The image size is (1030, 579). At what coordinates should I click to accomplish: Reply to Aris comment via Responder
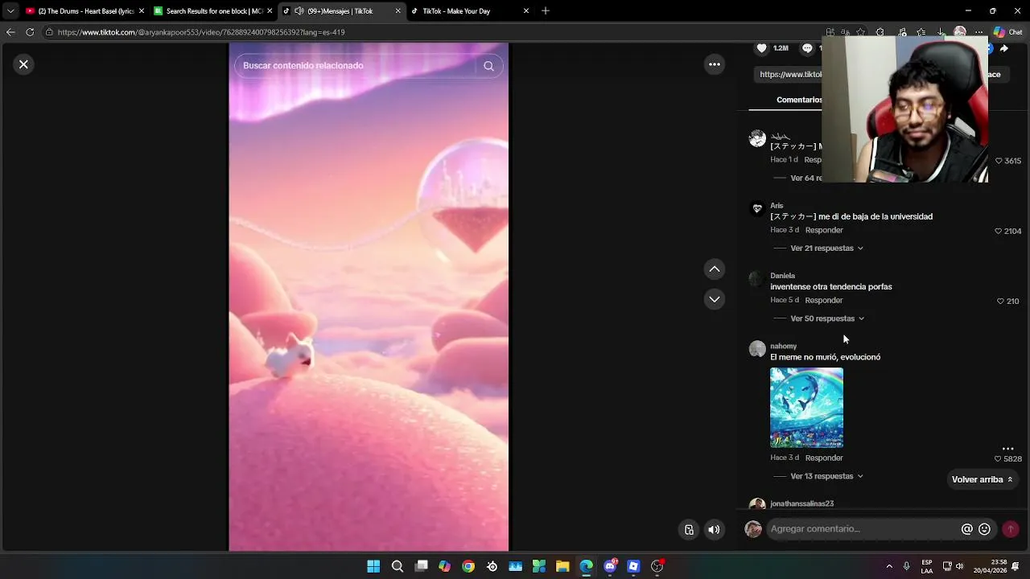pos(824,230)
